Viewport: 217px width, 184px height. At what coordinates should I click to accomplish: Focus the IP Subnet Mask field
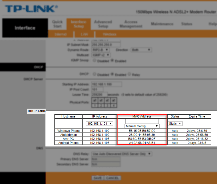[x=106, y=45]
